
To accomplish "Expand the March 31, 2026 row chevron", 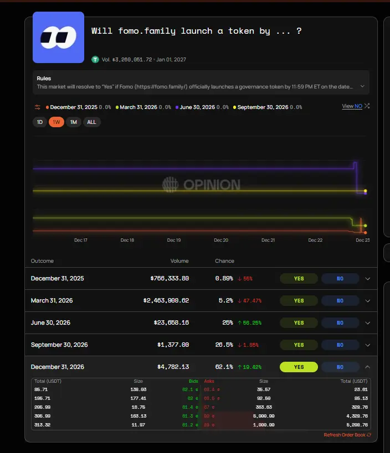I will click(x=367, y=301).
